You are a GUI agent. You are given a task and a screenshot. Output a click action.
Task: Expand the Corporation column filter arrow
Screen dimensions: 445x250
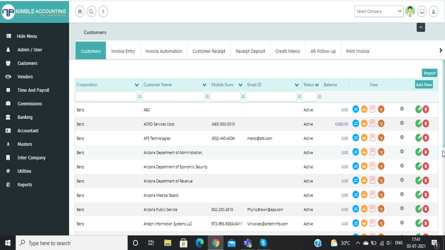[137, 85]
